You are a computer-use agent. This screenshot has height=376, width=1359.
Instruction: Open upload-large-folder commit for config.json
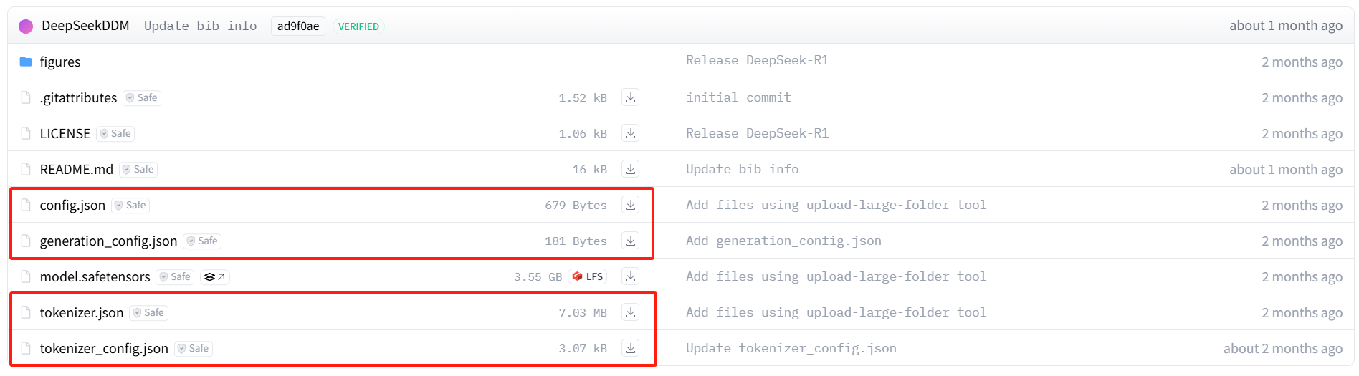(x=836, y=205)
